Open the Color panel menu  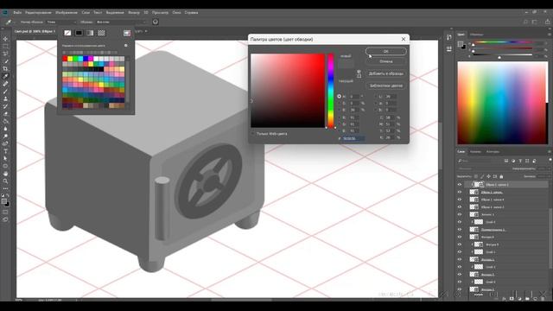(x=550, y=35)
